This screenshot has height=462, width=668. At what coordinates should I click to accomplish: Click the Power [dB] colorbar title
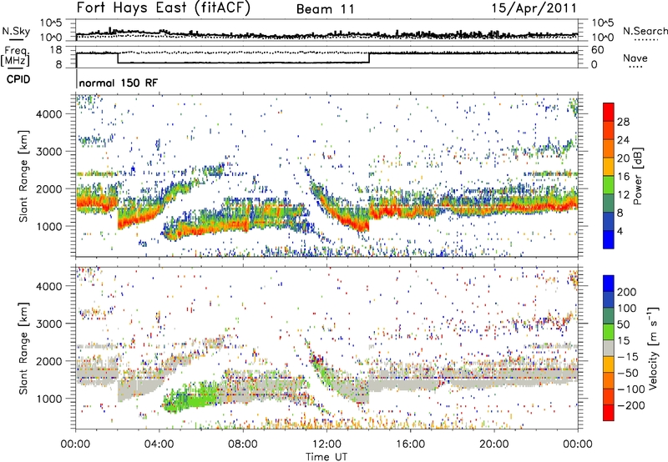coord(637,176)
